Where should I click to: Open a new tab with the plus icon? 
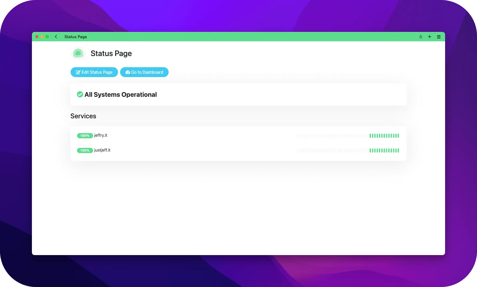click(430, 37)
